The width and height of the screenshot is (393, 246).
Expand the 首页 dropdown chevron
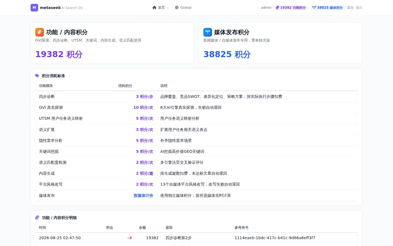coord(168,8)
